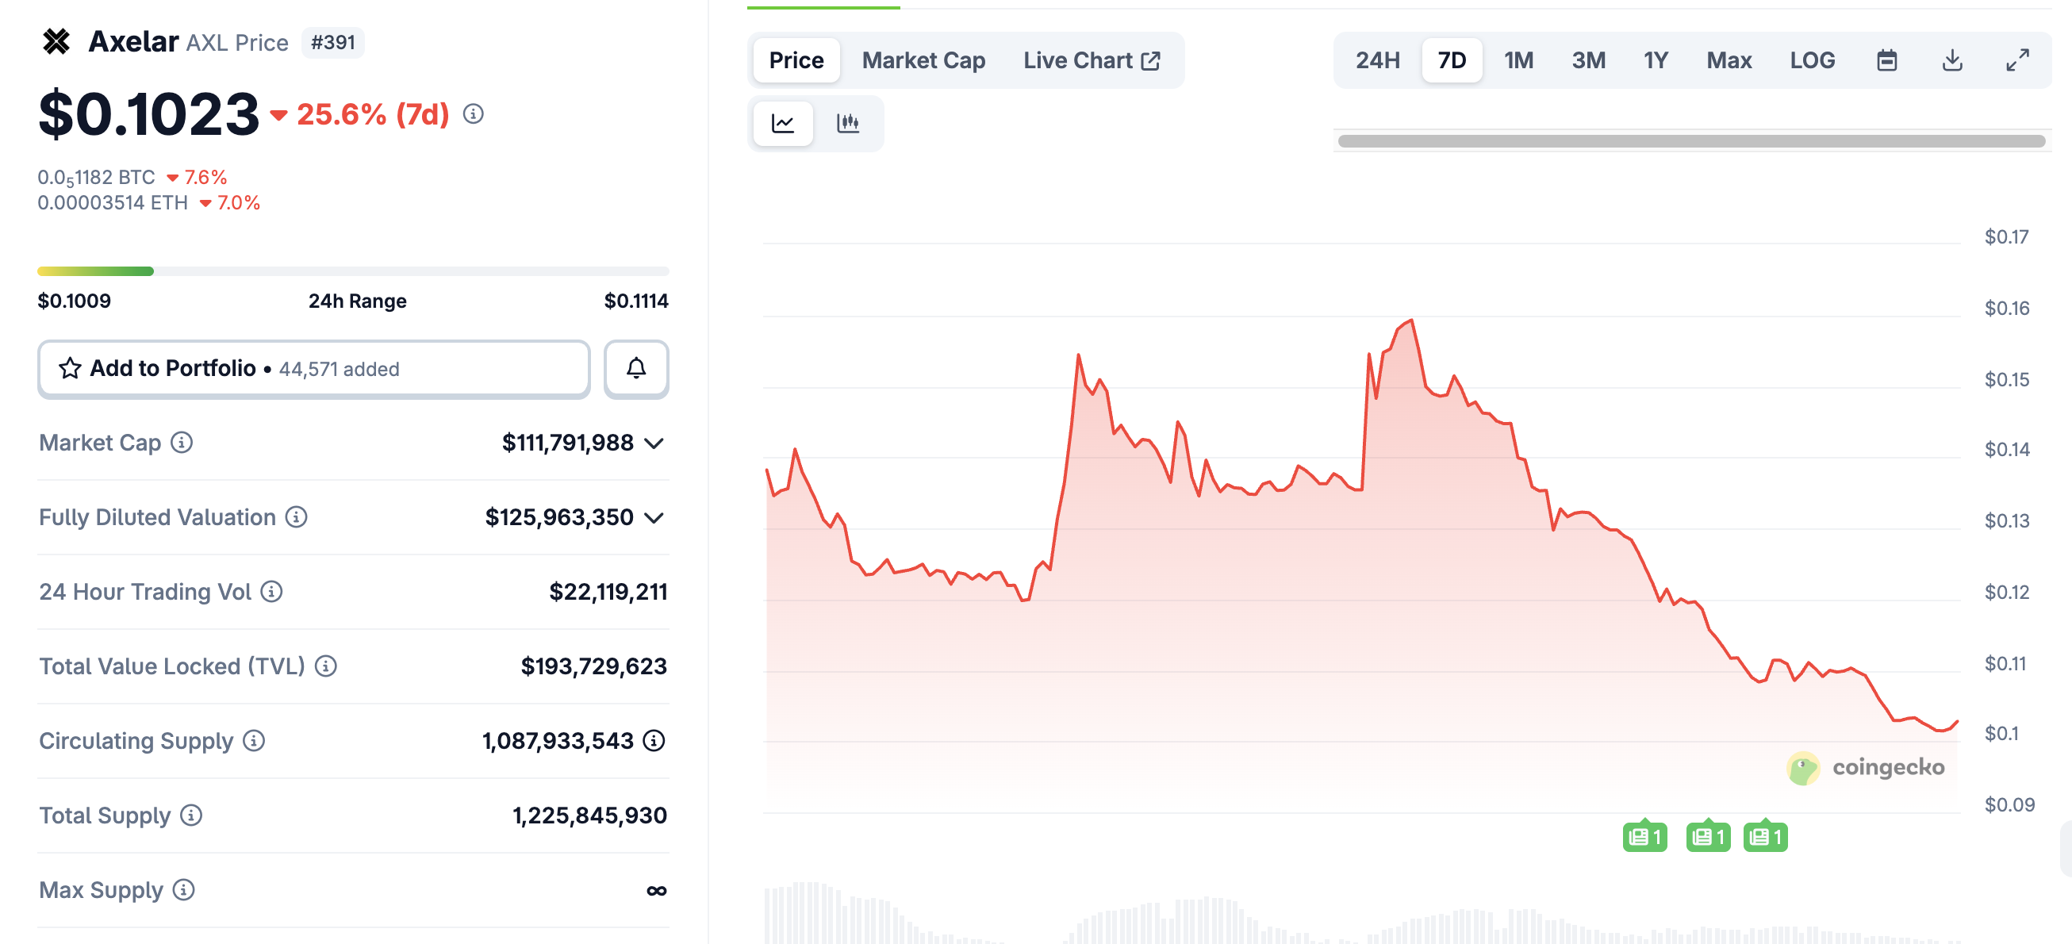Select the 24H time range

point(1377,60)
